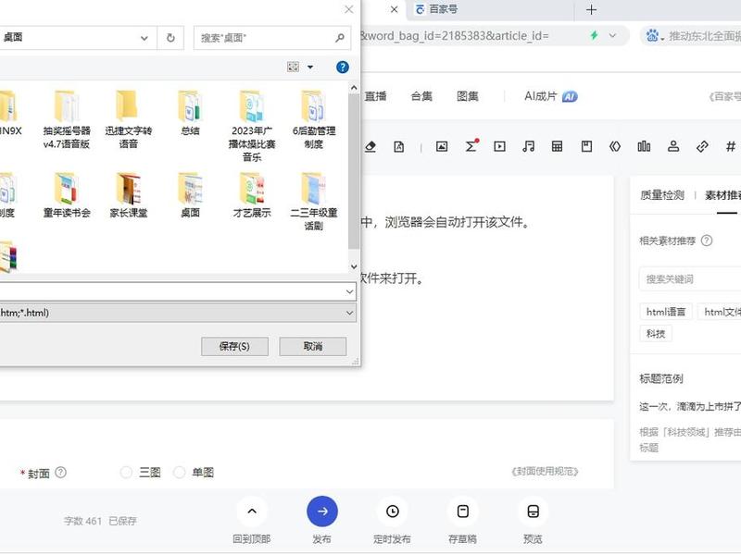Select the 家长课堂 folder

point(128,195)
